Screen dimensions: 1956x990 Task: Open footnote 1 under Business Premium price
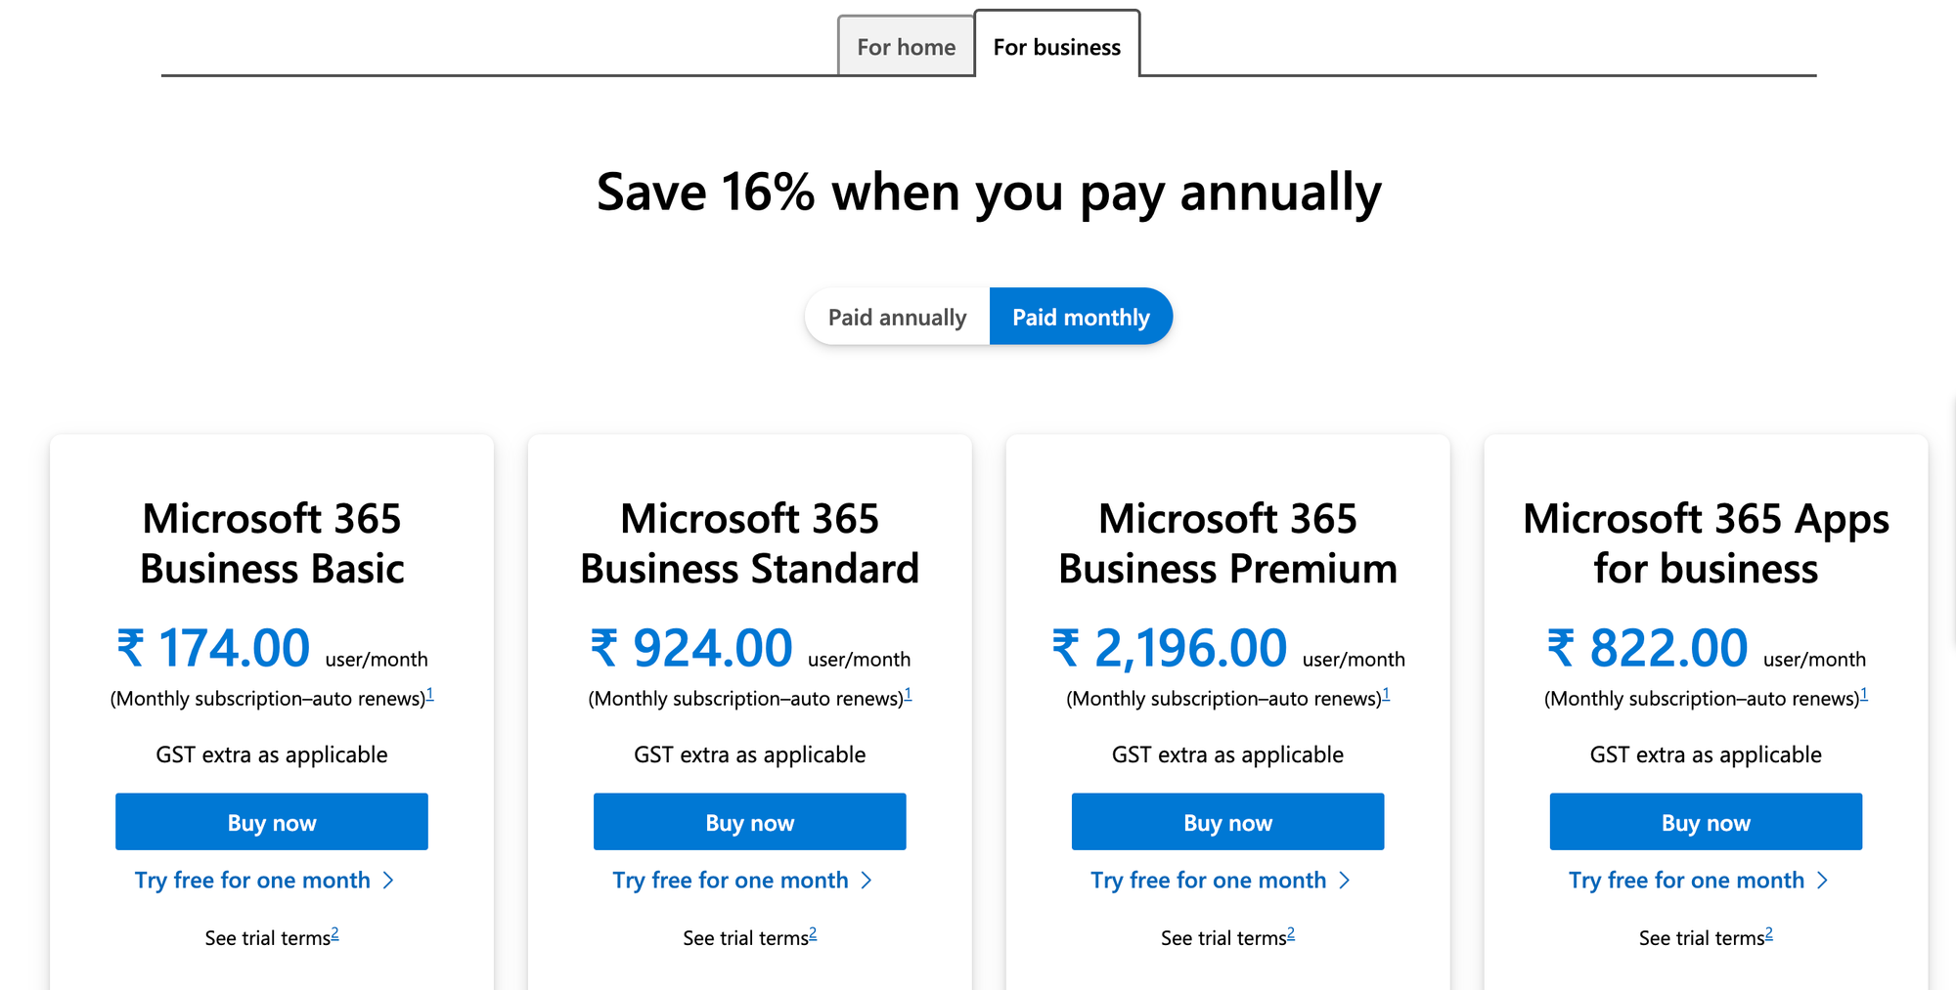pyautogui.click(x=1386, y=694)
